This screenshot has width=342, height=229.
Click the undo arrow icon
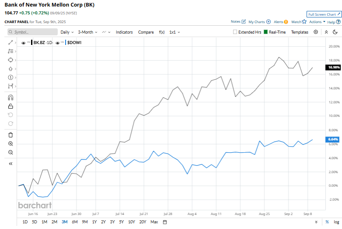(10, 115)
